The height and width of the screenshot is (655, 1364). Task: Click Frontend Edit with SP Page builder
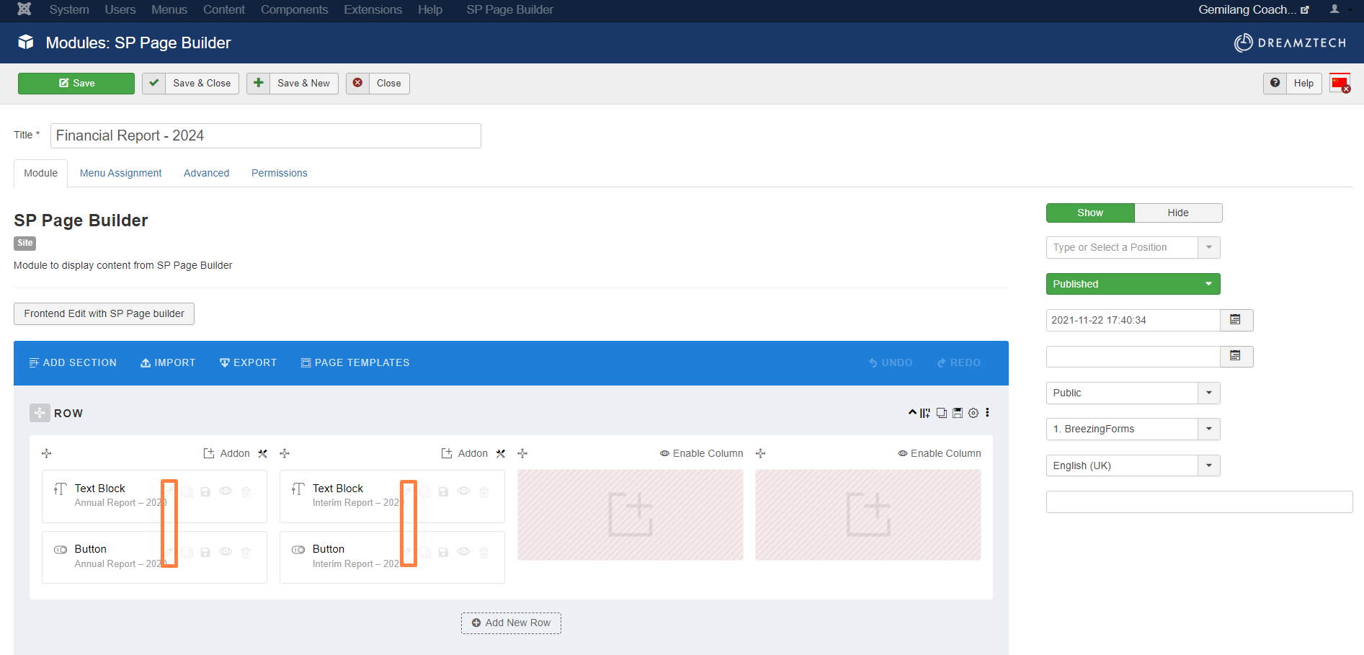(x=104, y=313)
